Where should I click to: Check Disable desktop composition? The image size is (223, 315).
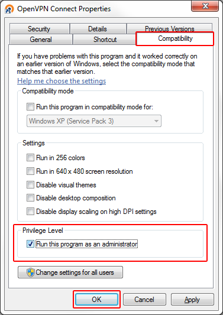30,198
